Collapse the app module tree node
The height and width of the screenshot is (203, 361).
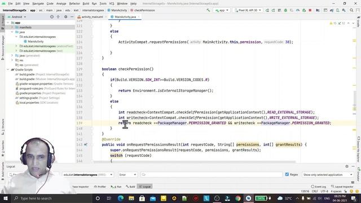point(8,23)
